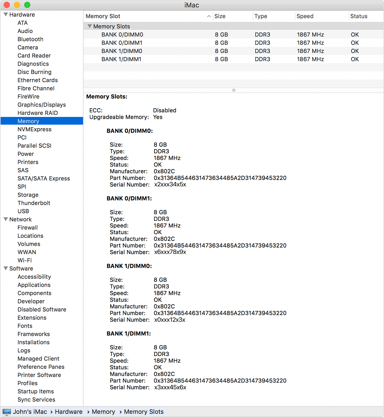Screen dimensions: 384x417
Task: Click the split pane divider handle
Action: coord(234,90)
